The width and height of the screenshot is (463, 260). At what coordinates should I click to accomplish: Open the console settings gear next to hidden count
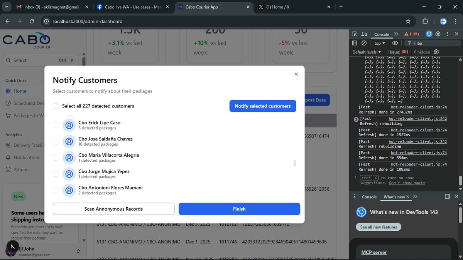[x=436, y=52]
